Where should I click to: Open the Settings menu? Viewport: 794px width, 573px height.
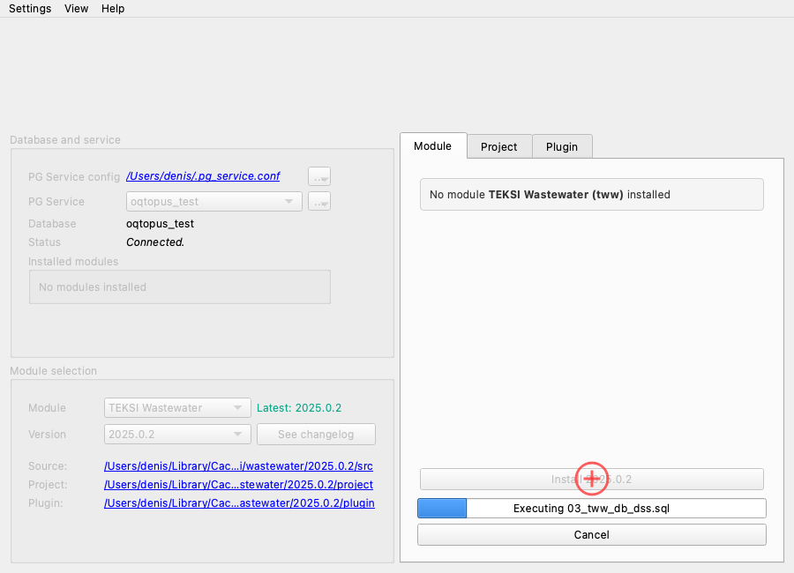point(30,9)
